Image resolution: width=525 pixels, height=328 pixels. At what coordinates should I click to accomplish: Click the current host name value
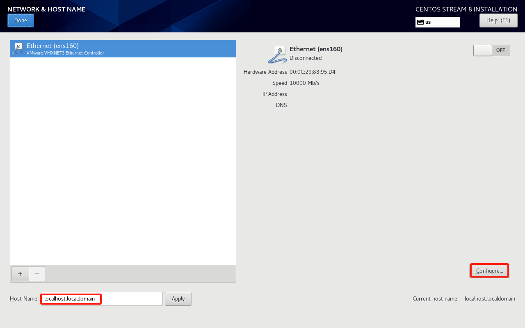[489, 299]
